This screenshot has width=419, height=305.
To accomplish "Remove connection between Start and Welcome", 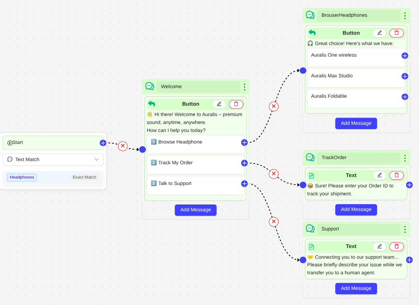I will 123,146.
